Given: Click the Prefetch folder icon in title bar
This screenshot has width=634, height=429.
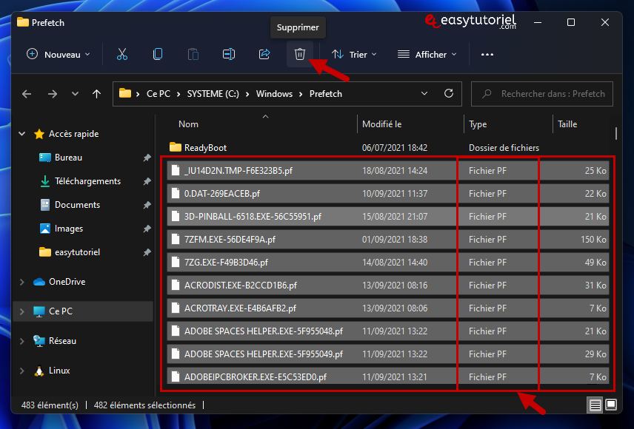Looking at the screenshot, I should click(x=23, y=22).
